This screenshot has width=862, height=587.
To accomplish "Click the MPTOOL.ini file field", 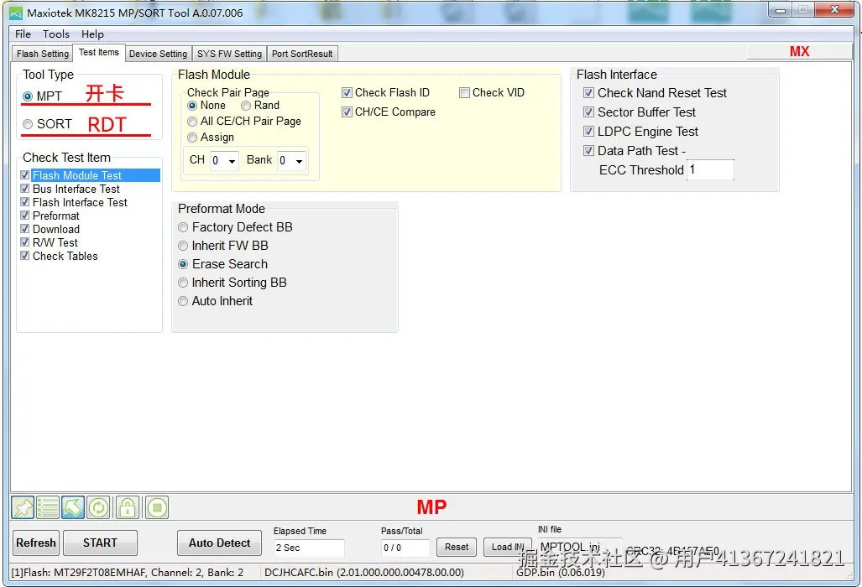I will [579, 547].
